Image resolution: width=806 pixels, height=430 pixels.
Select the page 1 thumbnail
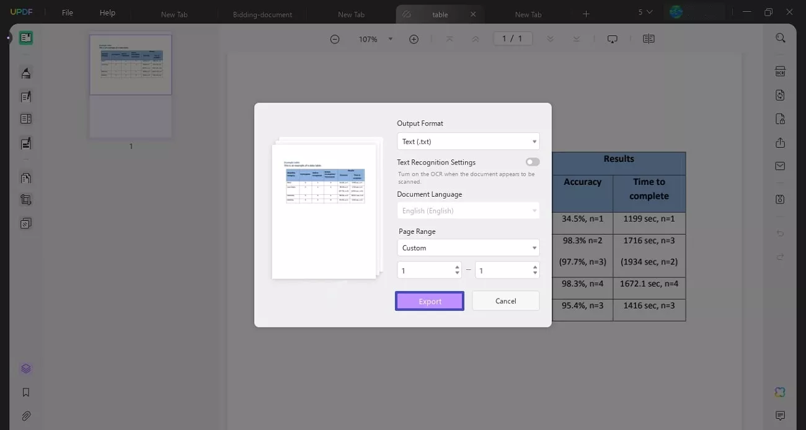click(130, 64)
